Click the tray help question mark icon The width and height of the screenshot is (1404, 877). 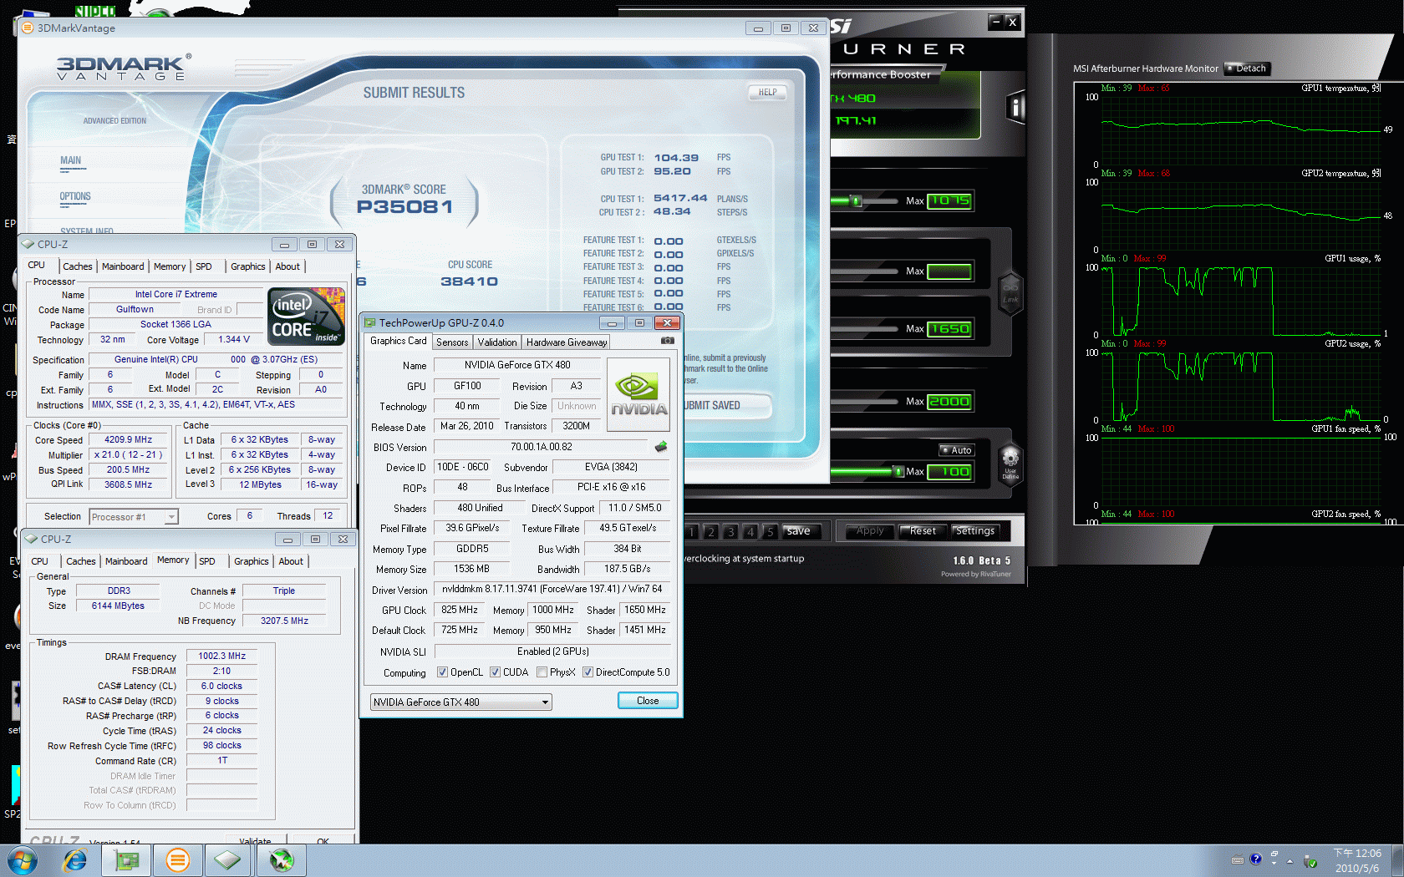point(1255,859)
